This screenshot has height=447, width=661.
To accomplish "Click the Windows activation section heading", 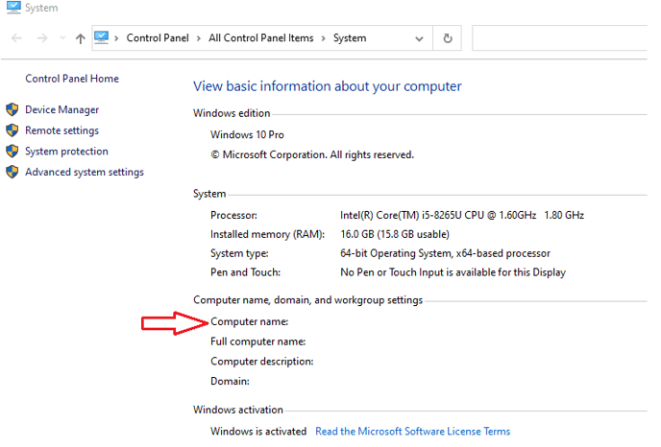I will click(x=238, y=410).
